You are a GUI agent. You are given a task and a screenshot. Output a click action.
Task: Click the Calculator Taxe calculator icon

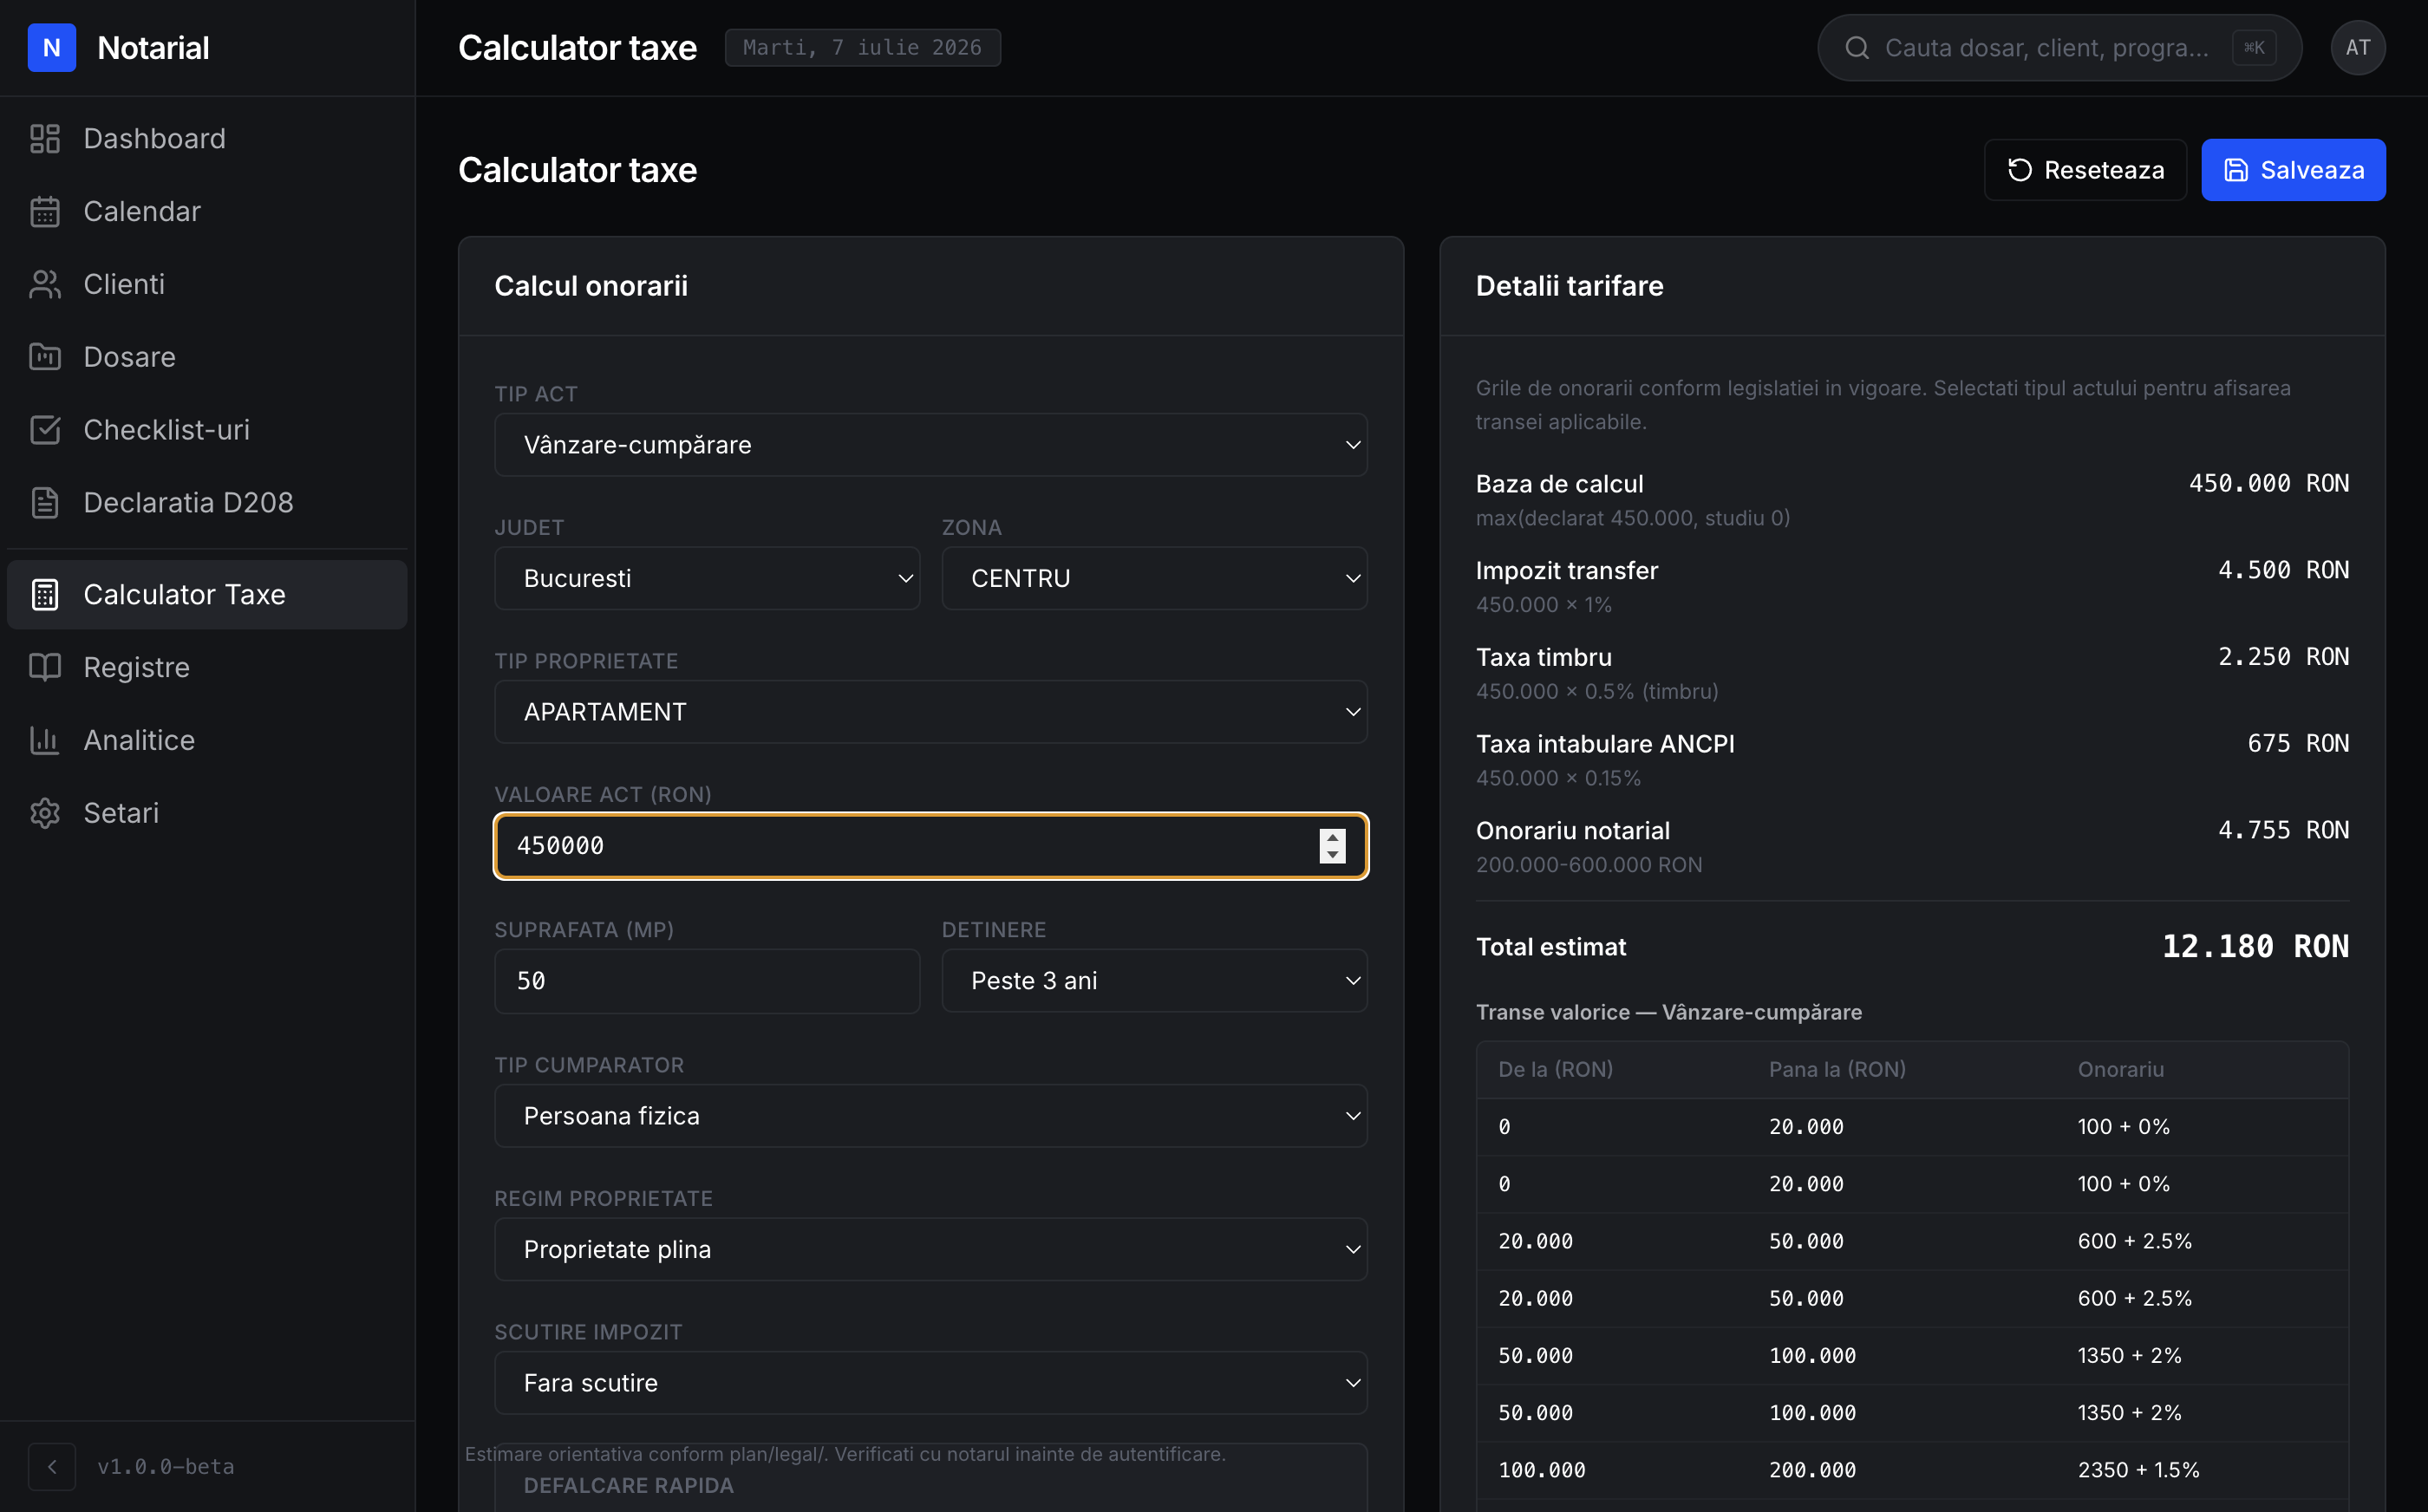45,594
